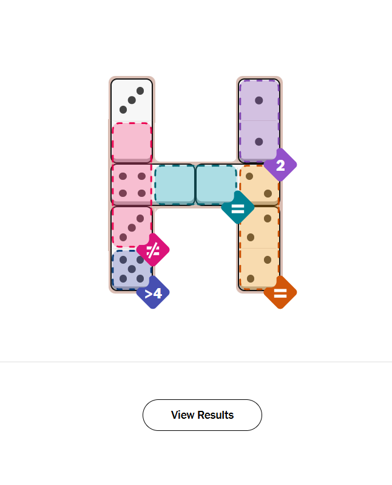Screen dimensions: 392x485
Task: Click the lower purple one-pip die
Action: click(259, 142)
